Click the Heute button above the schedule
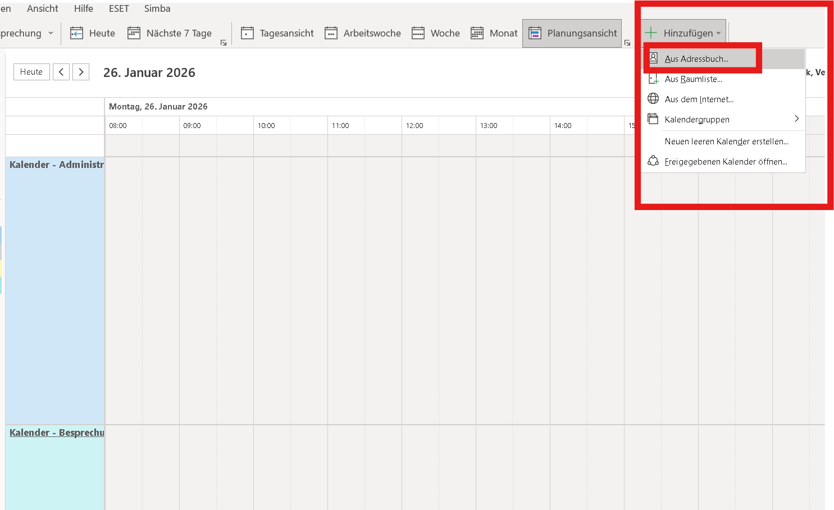The width and height of the screenshot is (834, 510). [31, 72]
